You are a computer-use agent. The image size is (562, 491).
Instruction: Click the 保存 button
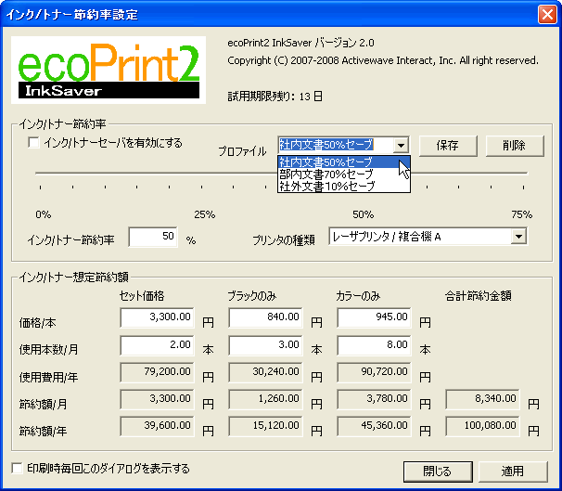pos(448,146)
